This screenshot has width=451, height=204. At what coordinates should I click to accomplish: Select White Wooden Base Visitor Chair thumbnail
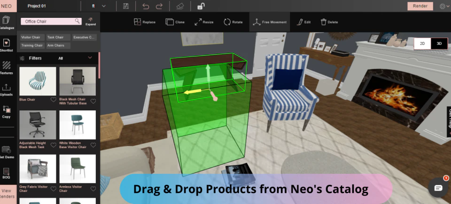click(x=78, y=125)
